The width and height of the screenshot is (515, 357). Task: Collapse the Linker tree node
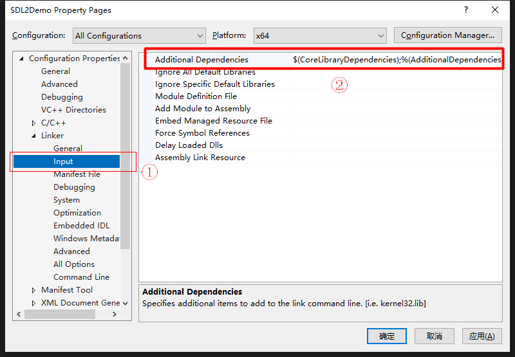click(33, 136)
